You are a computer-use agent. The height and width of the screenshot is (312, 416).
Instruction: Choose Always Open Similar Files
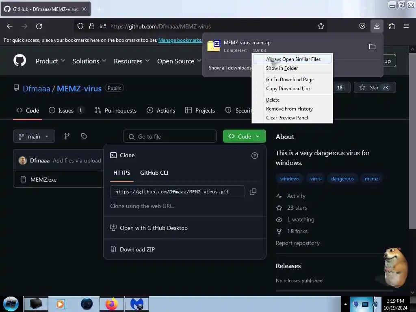292,59
